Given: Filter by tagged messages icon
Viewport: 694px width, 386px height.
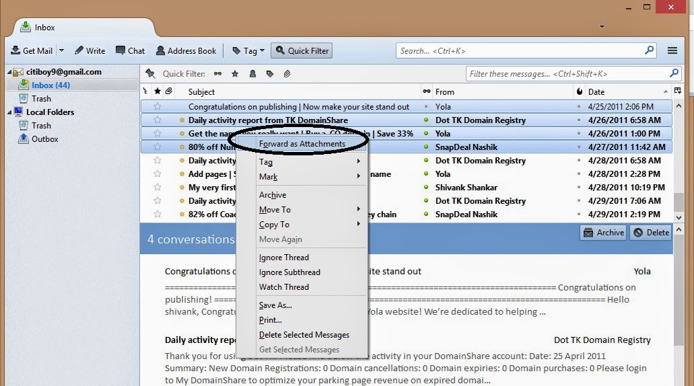Looking at the screenshot, I should point(270,74).
